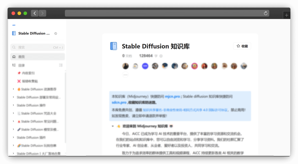Image resolution: width=298 pixels, height=164 pixels.
Task: Click the magnifier icon in search box
Action: pyautogui.click(x=14, y=47)
